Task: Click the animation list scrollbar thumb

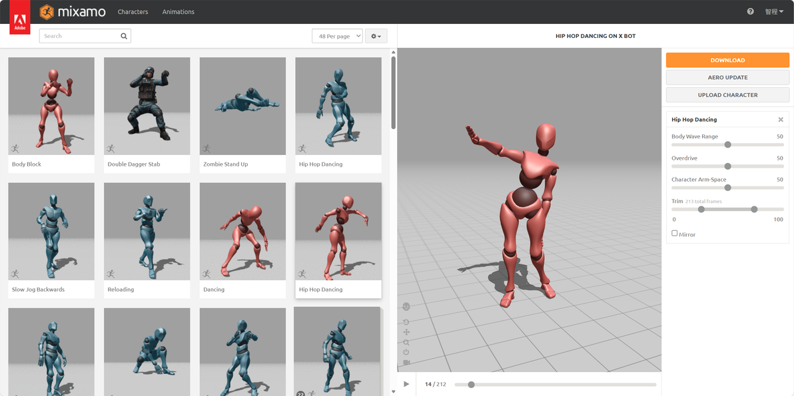Action: 394,93
